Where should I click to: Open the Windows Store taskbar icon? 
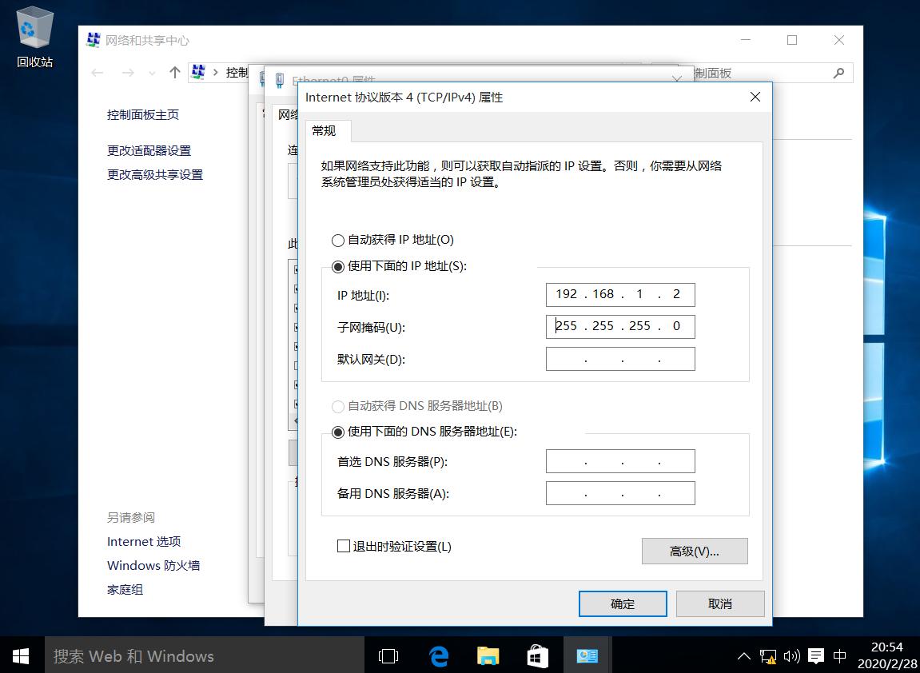[537, 655]
